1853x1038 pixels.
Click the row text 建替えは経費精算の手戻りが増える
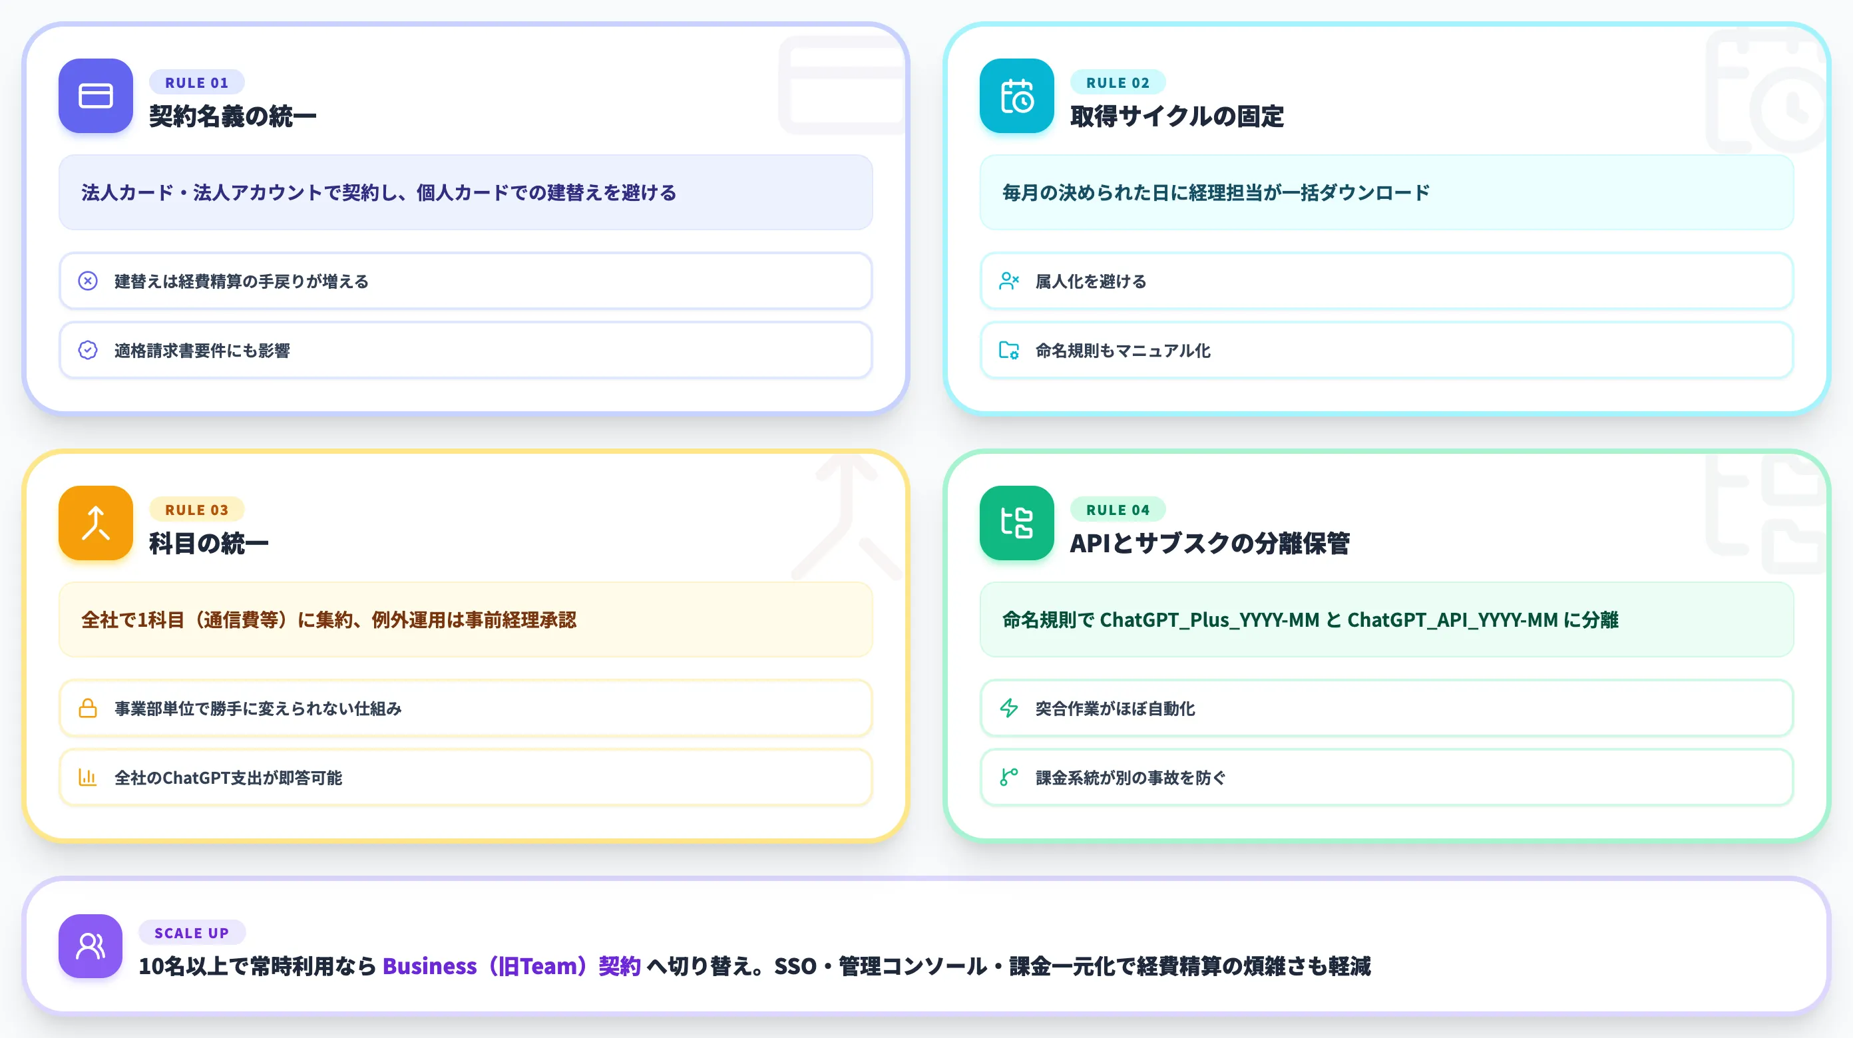point(242,281)
